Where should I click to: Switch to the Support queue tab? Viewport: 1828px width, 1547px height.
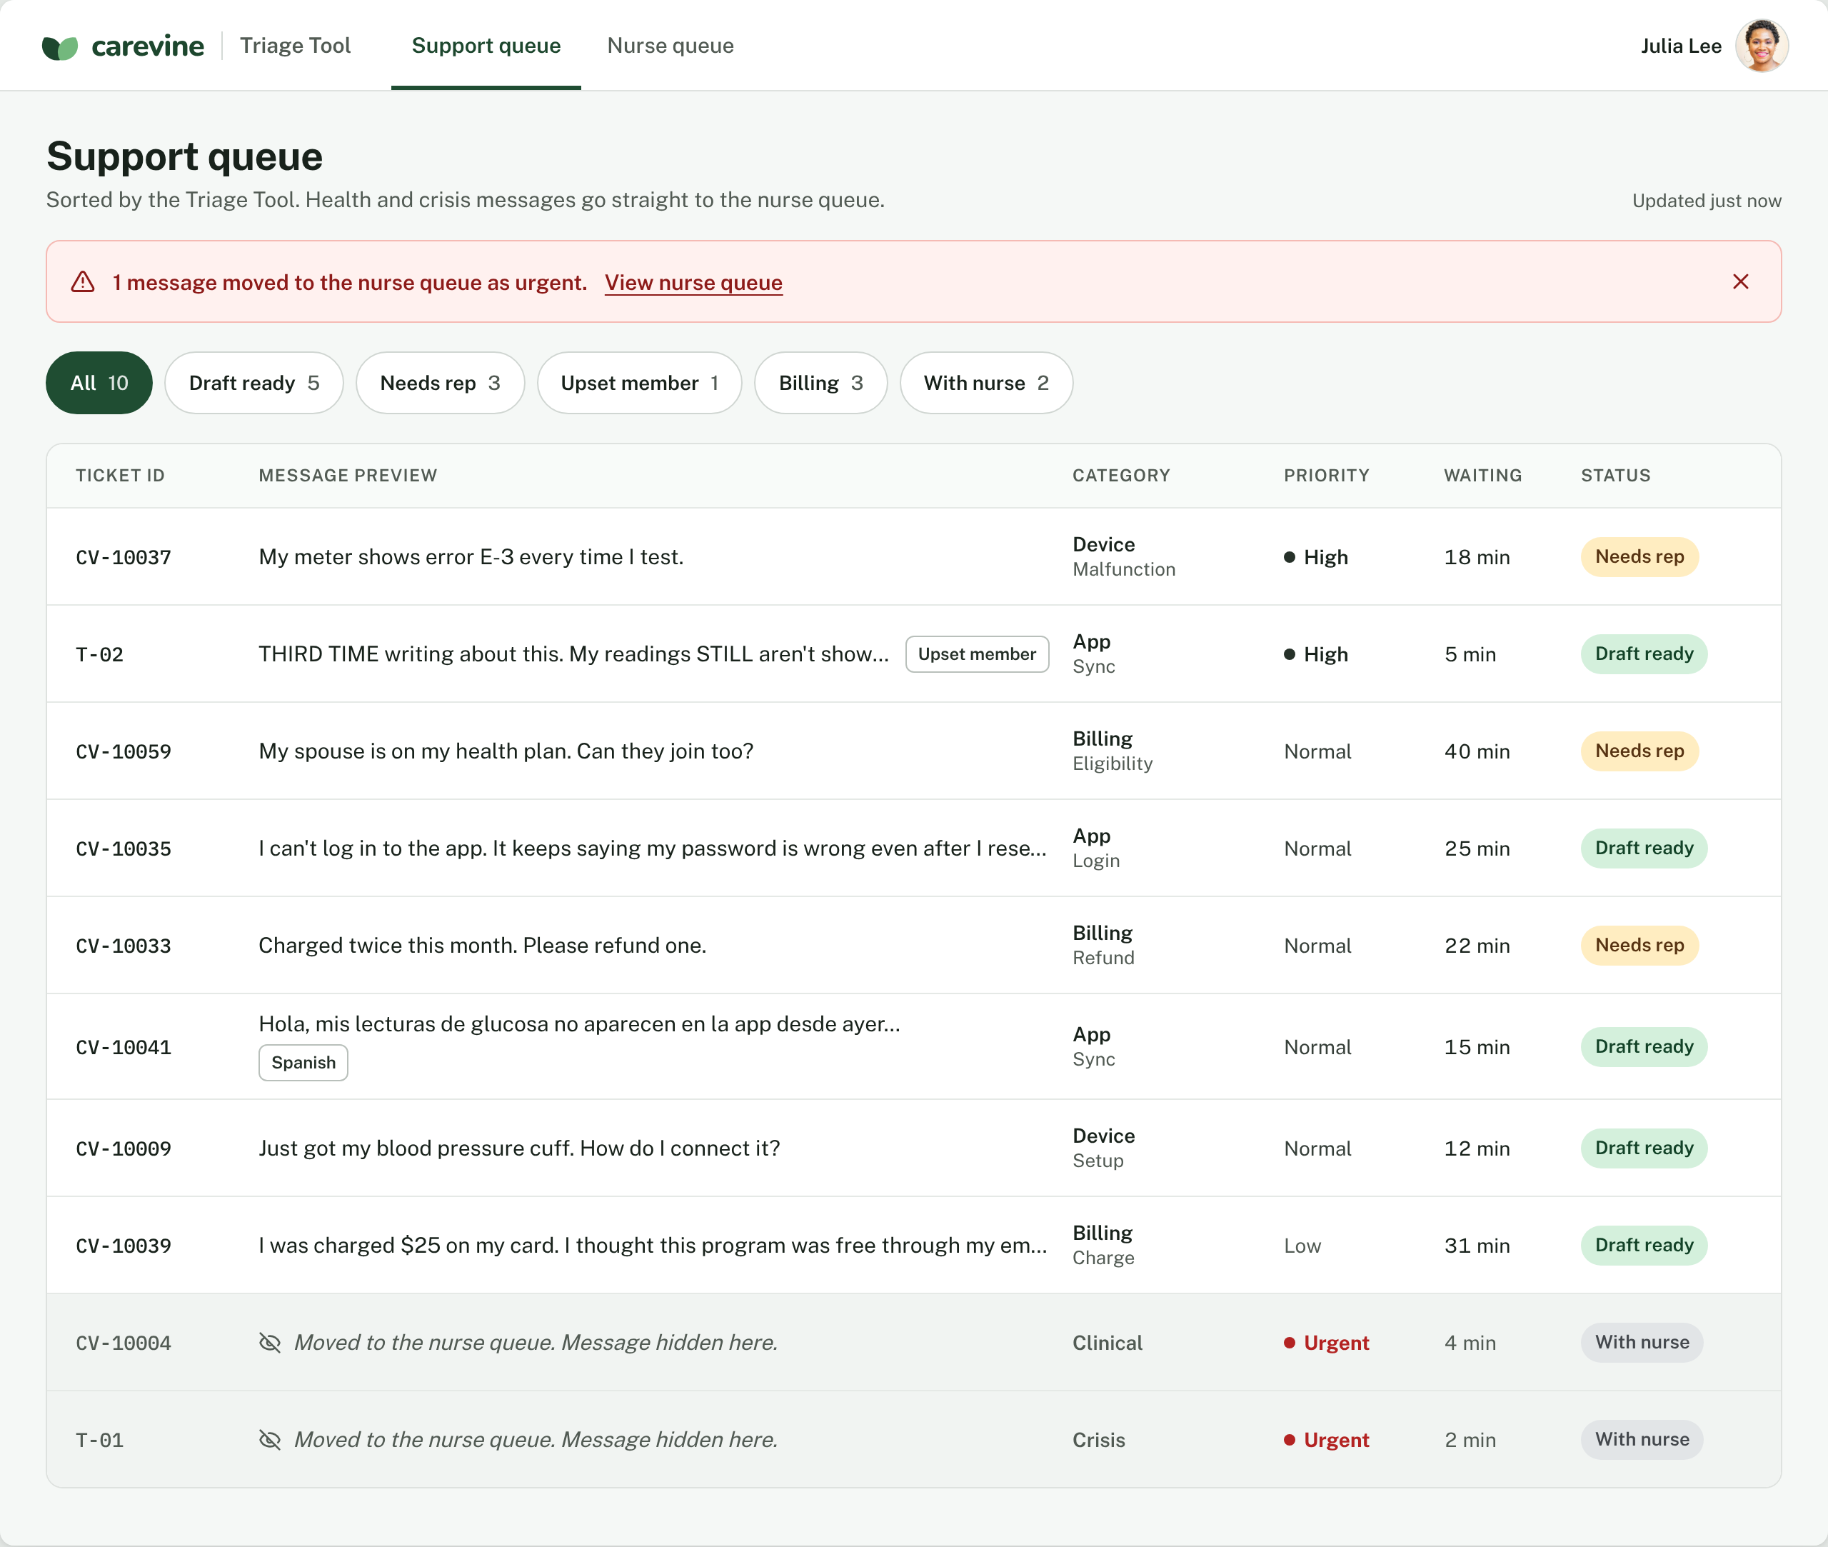[x=486, y=46]
